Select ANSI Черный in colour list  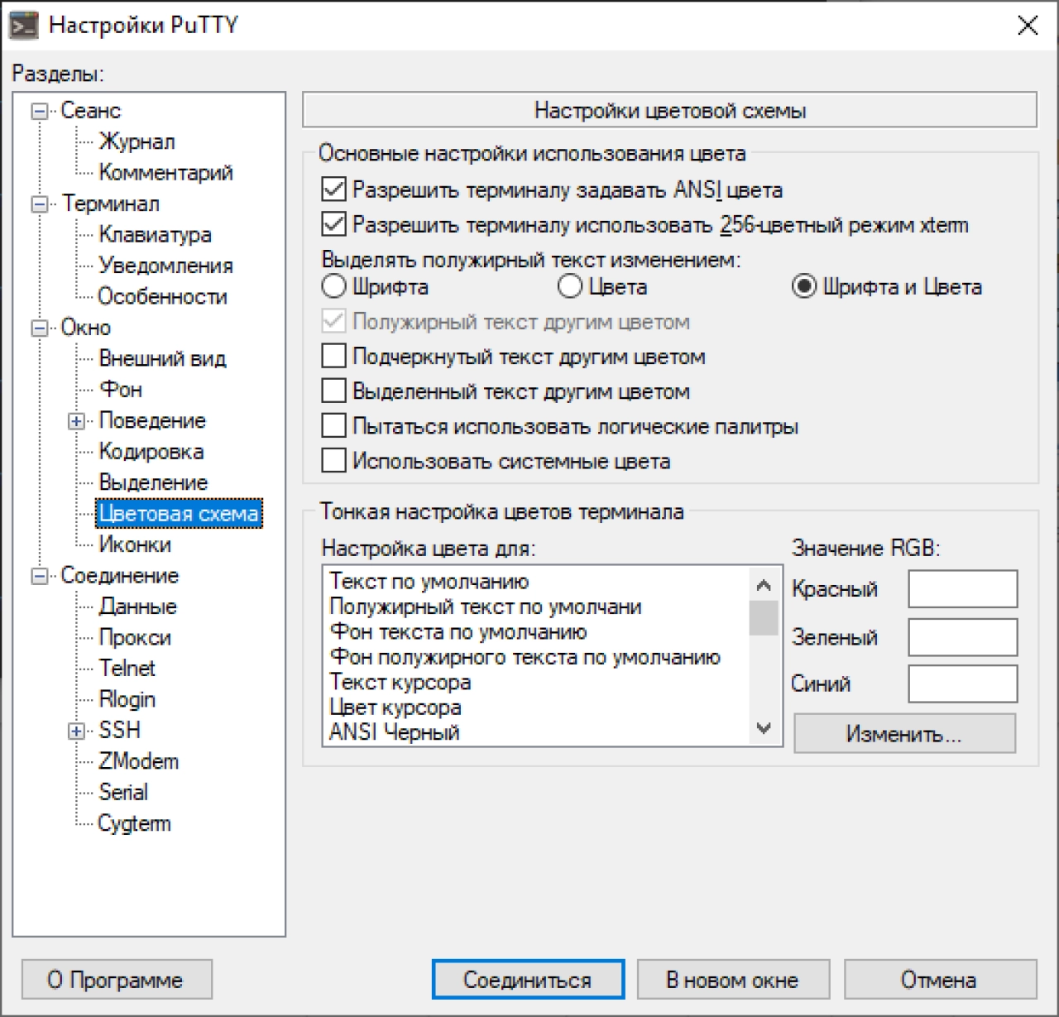pyautogui.click(x=536, y=732)
